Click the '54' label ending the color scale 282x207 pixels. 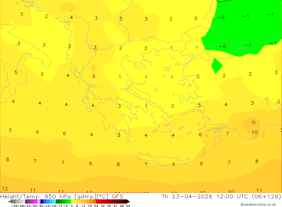tap(128, 206)
